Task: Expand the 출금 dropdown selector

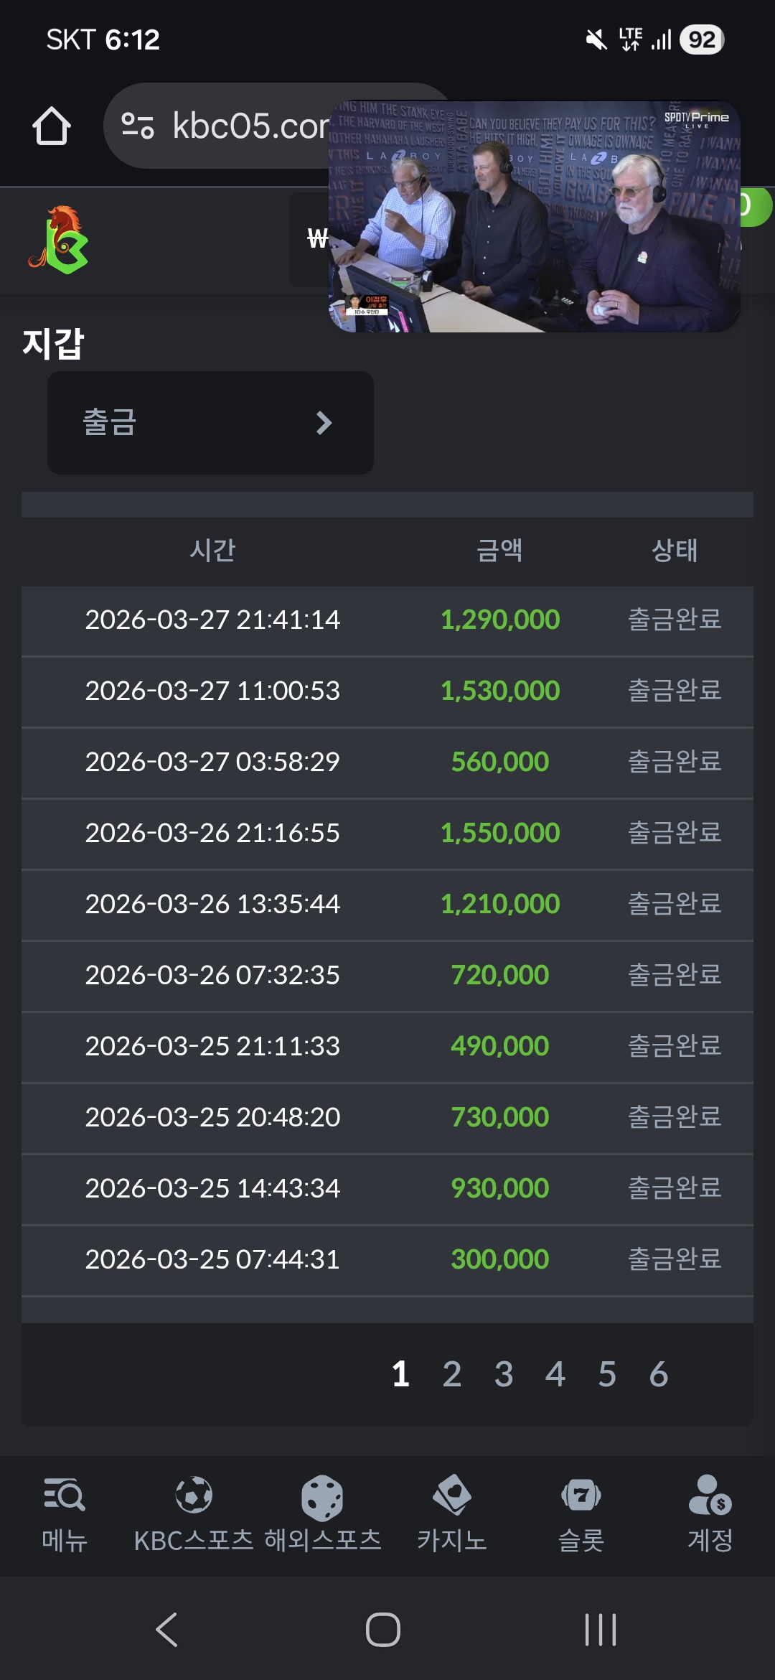Action: click(x=210, y=422)
